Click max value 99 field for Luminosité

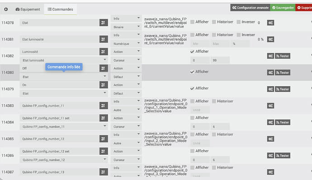coord(220,60)
